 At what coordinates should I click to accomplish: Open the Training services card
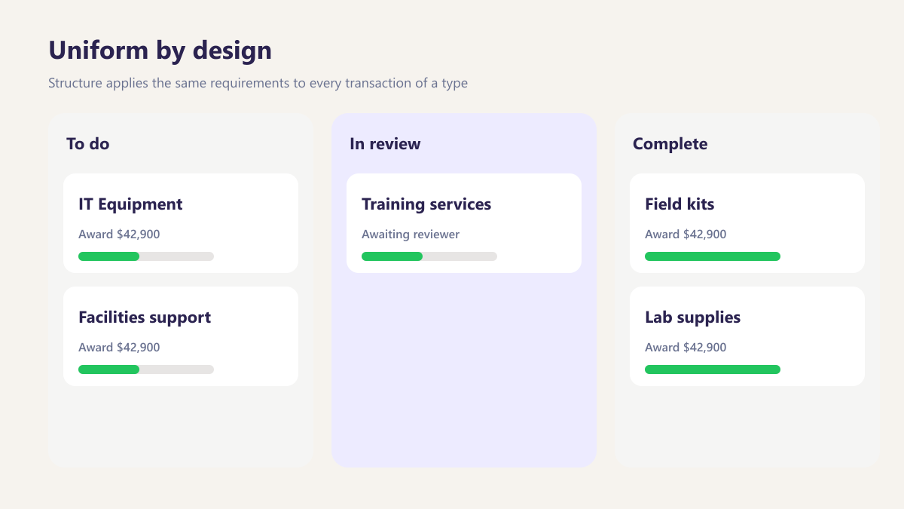point(464,223)
